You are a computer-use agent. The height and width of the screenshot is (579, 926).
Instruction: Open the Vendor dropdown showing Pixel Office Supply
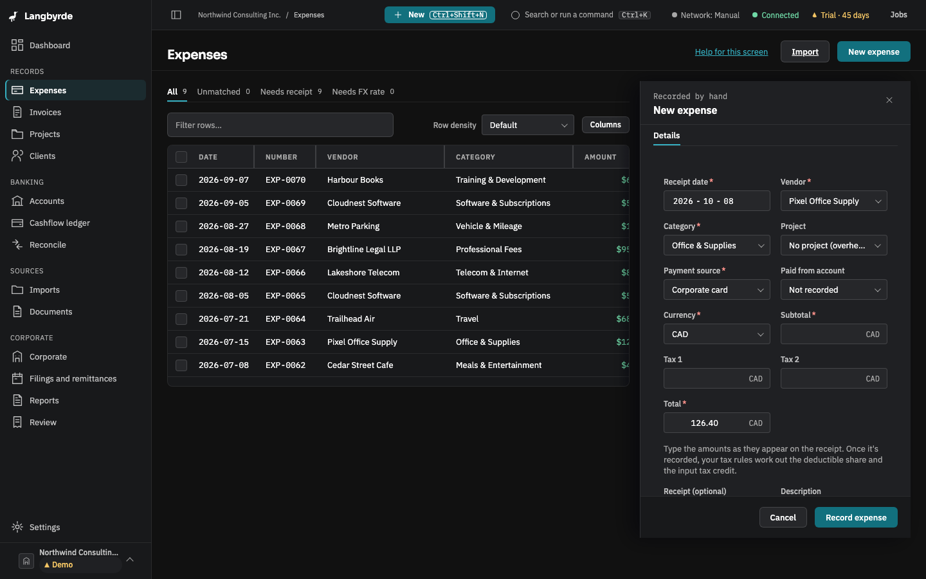tap(834, 201)
